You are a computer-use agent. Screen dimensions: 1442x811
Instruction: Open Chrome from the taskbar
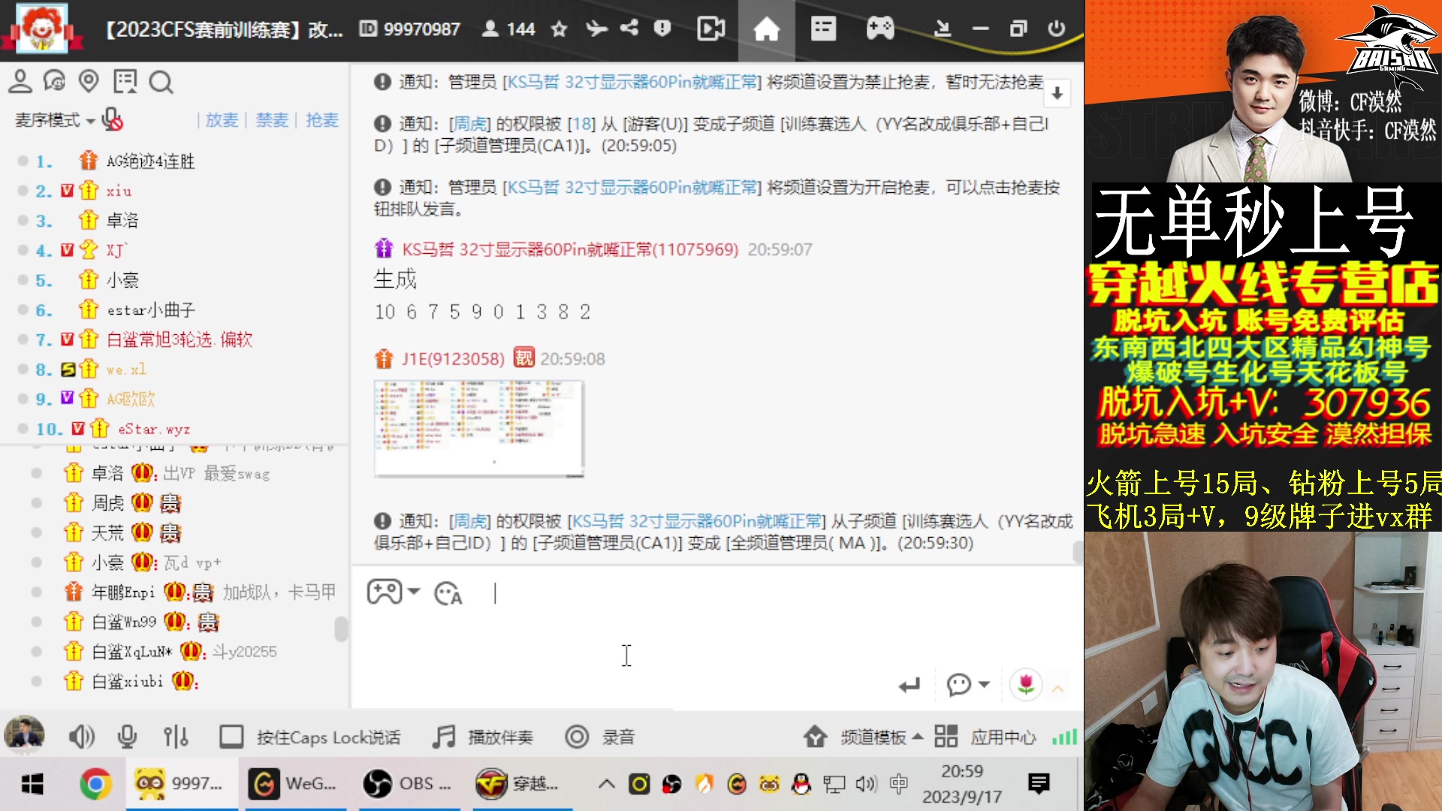click(95, 785)
